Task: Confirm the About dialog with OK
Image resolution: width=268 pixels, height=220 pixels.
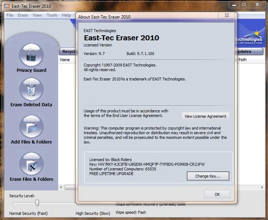Action: [x=217, y=195]
